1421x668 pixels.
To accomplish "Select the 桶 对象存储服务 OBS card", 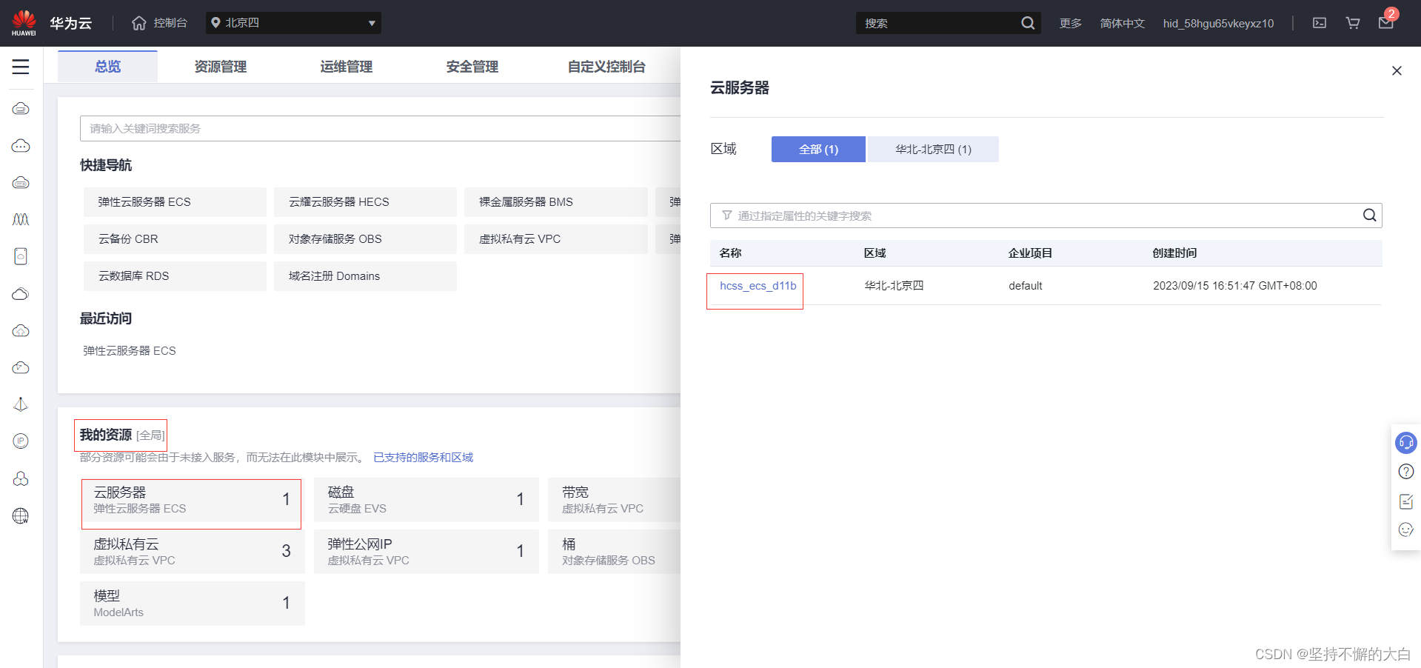I will click(614, 552).
